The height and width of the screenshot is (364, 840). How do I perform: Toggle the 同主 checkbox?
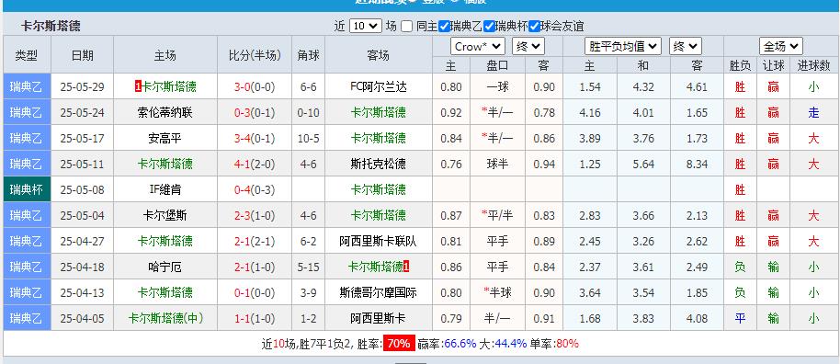click(x=406, y=26)
